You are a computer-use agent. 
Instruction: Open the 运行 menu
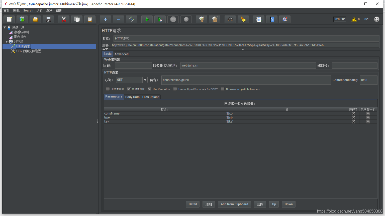tap(39, 10)
